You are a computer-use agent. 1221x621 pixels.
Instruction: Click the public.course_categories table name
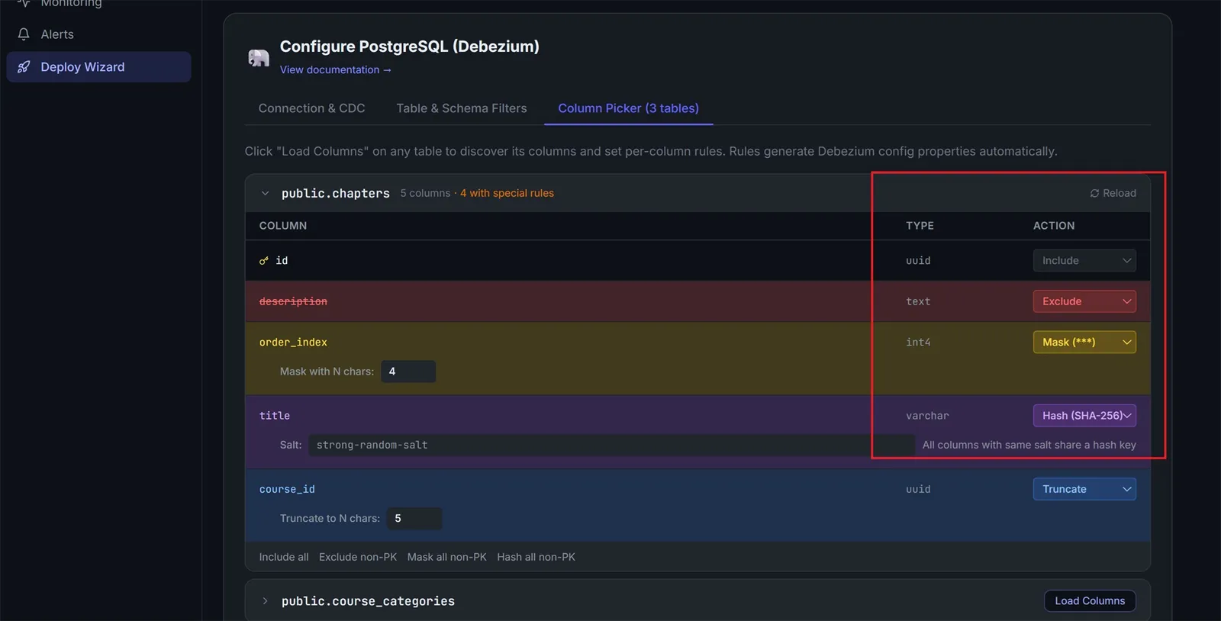point(368,601)
